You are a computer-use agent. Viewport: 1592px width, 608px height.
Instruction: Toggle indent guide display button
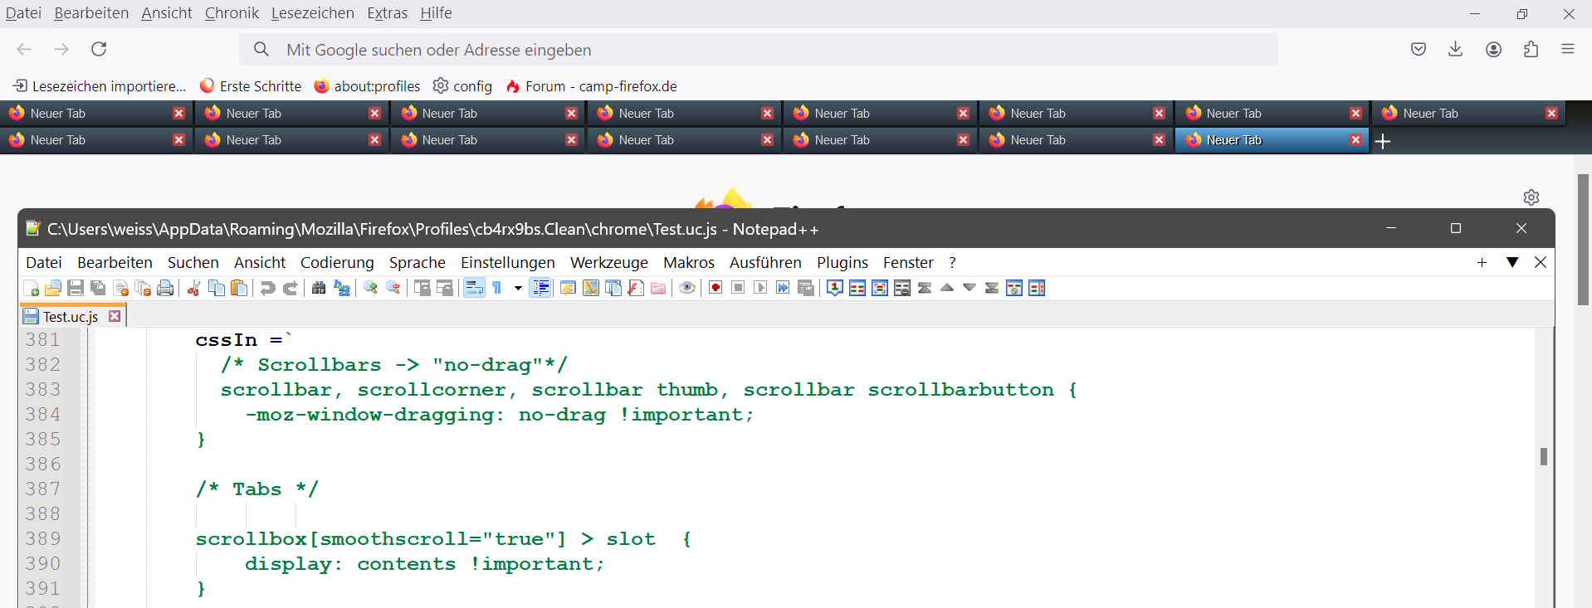(x=540, y=288)
